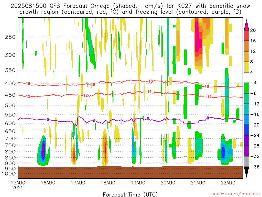Click the purple 0 contour label near 16AUG

click(48, 120)
